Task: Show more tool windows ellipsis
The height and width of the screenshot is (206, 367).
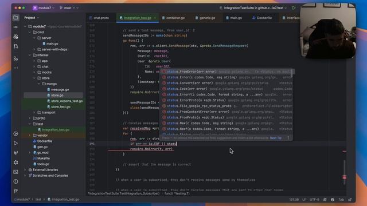Action: tap(15, 68)
